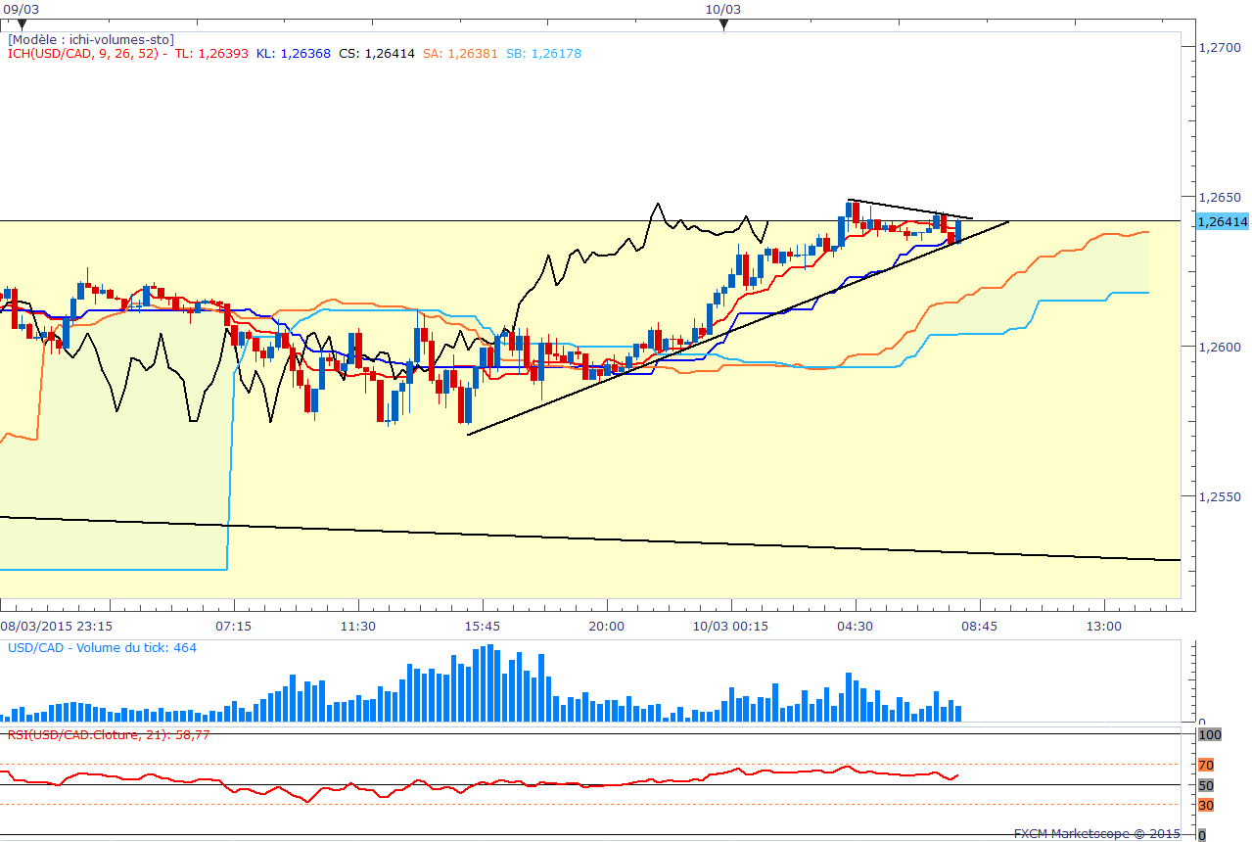1252x842 pixels.
Task: Click the 08:45 time axis label
Action: click(x=980, y=626)
